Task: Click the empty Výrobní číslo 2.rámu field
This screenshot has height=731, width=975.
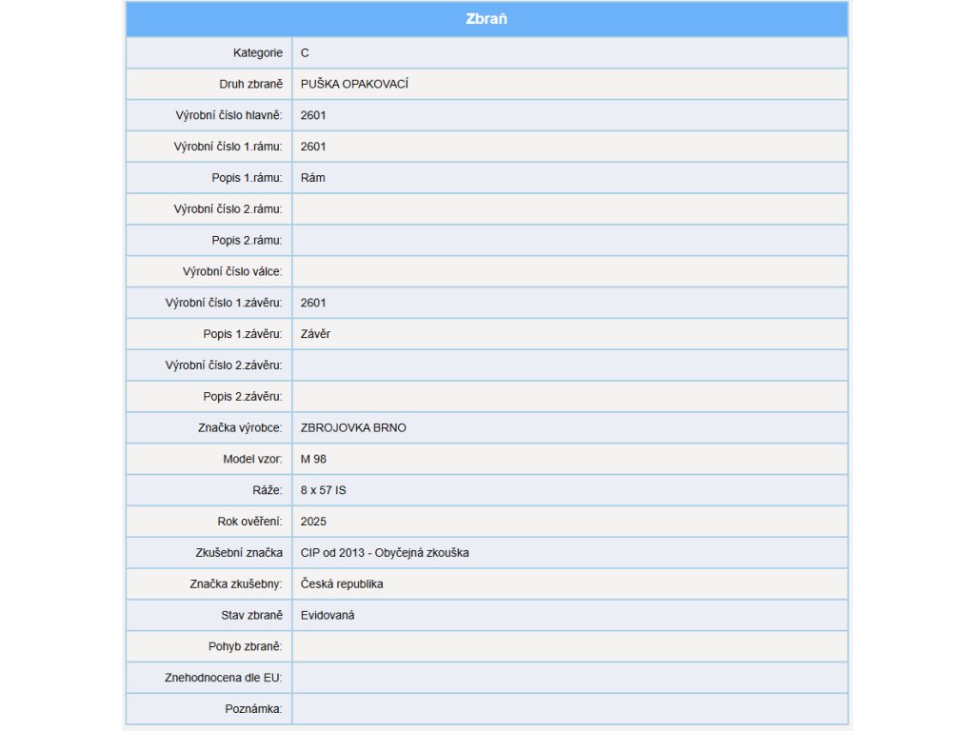Action: 569,208
